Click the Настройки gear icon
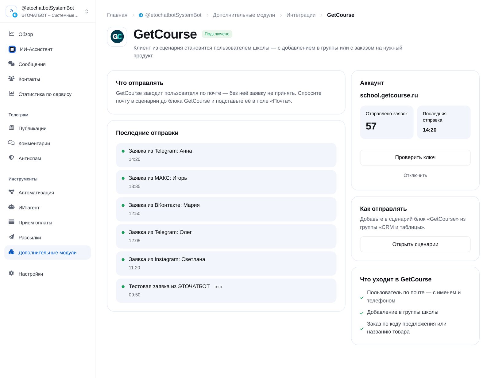The image size is (491, 378). point(11,273)
